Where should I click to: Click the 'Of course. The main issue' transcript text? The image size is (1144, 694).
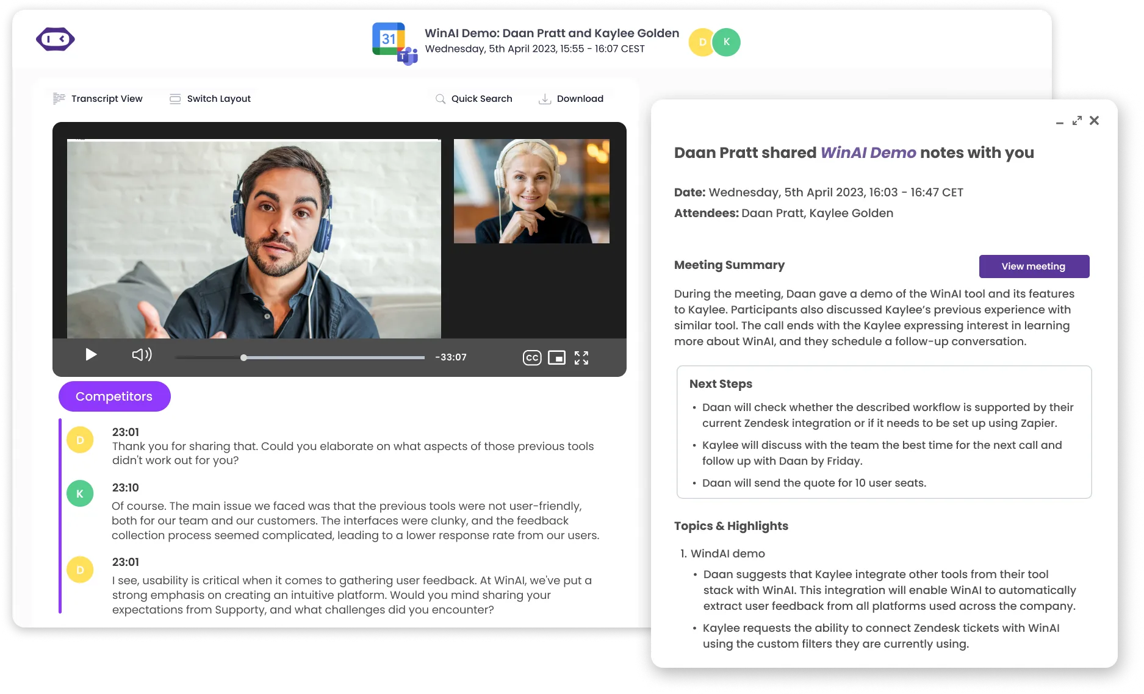pos(356,521)
